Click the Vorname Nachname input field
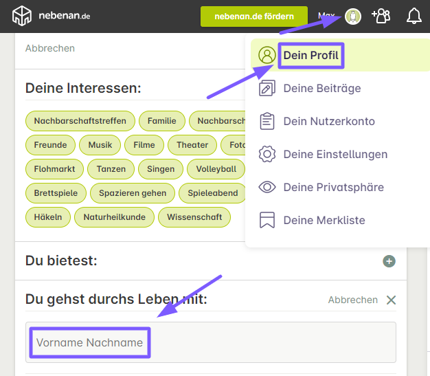This screenshot has height=376, width=430. coord(210,342)
